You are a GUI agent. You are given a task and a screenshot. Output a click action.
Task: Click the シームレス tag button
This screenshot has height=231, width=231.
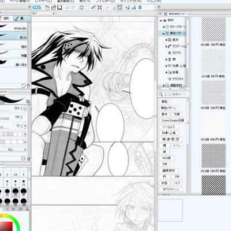point(169,126)
